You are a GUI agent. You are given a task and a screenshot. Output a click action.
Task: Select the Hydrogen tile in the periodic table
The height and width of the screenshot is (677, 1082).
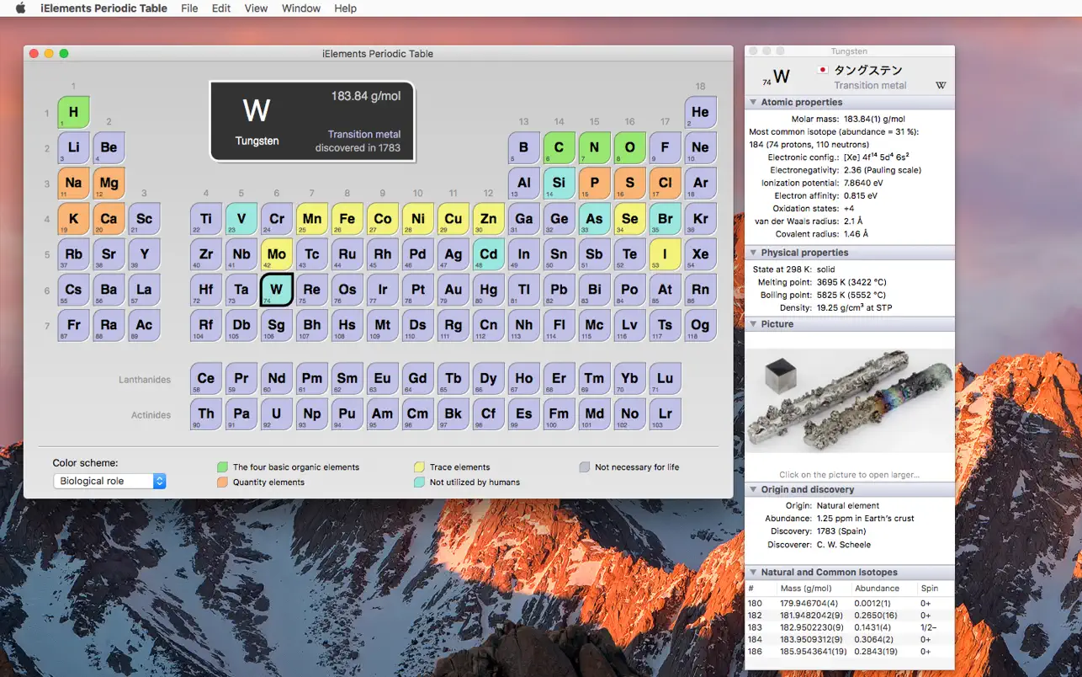[x=74, y=112]
